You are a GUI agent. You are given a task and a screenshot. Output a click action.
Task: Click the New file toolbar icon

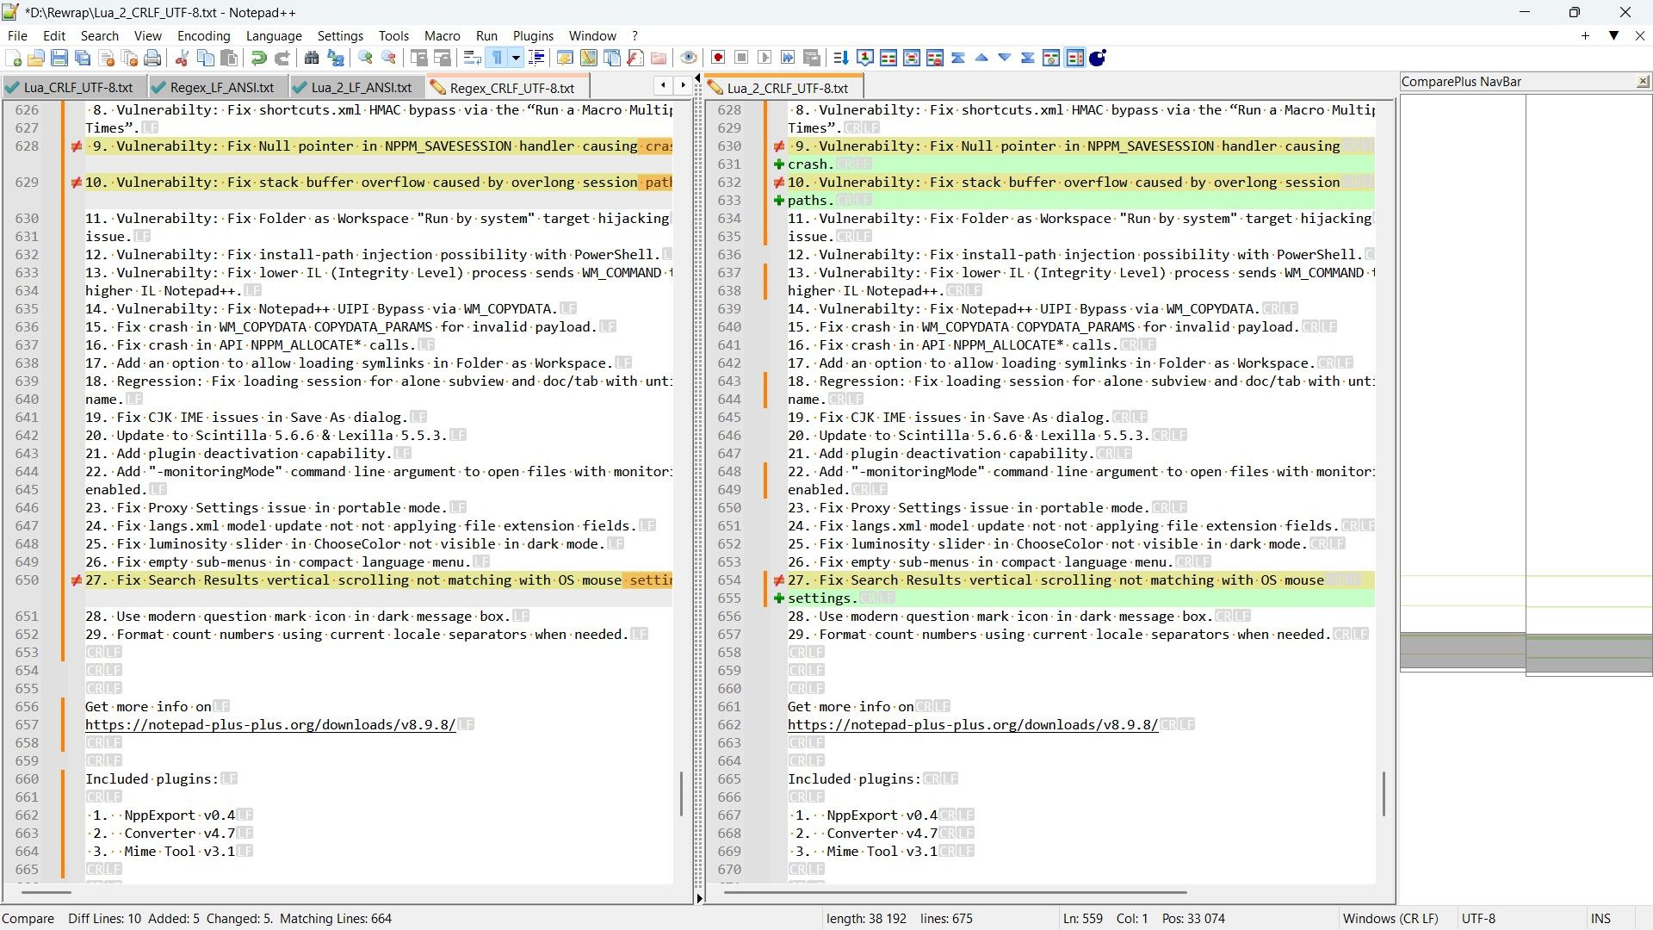tap(14, 58)
